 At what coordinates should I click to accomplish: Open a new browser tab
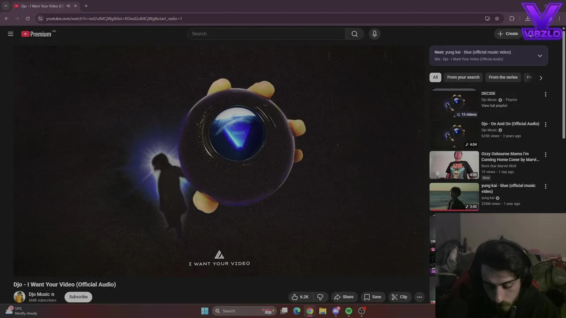(x=86, y=6)
